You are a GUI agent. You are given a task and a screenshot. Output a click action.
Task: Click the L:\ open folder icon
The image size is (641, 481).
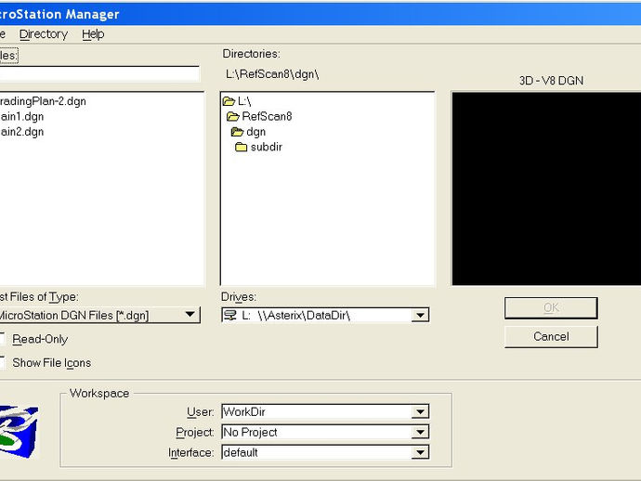click(229, 101)
